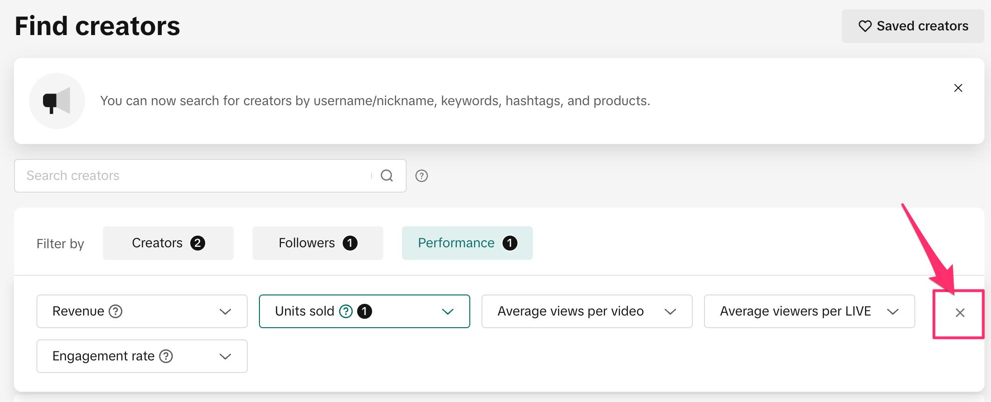Click the megaphone announcement icon
991x402 pixels.
(x=57, y=101)
